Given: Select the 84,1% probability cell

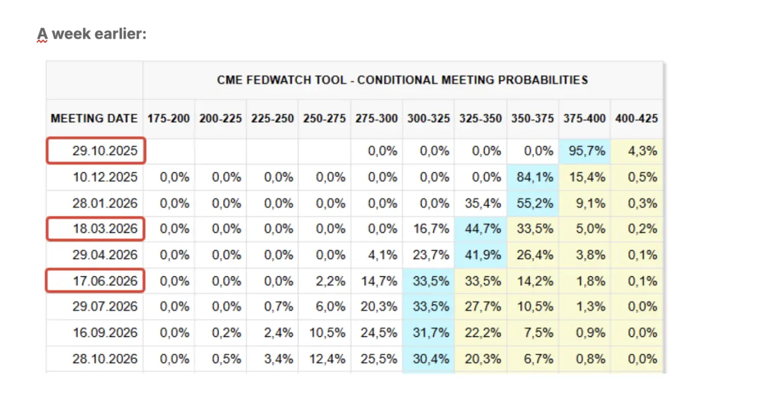Looking at the screenshot, I should [533, 177].
